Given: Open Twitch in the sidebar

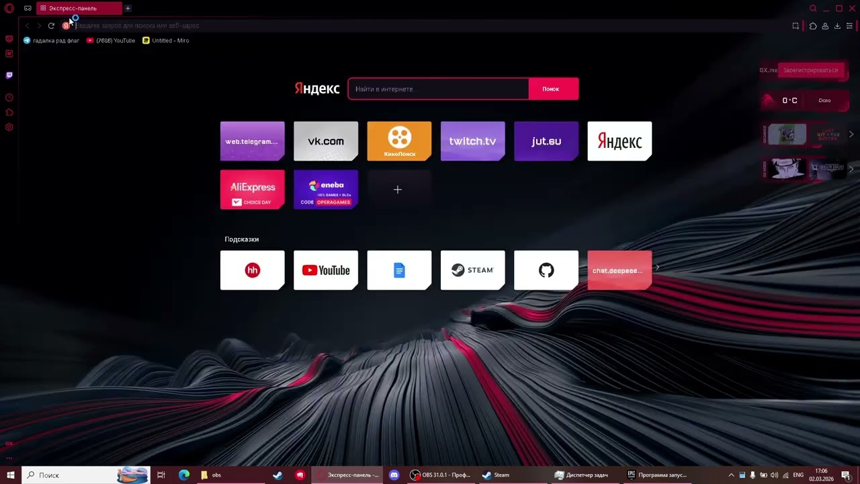Looking at the screenshot, I should pyautogui.click(x=9, y=75).
